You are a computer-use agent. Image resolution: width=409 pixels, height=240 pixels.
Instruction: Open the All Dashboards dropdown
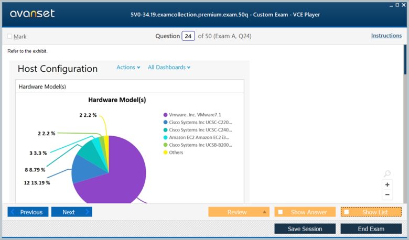tap(169, 67)
